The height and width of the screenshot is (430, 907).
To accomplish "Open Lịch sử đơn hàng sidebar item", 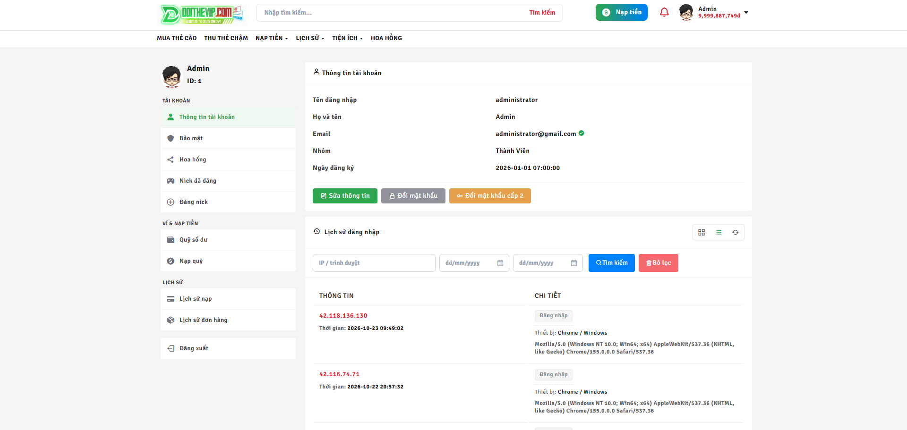I will 228,320.
